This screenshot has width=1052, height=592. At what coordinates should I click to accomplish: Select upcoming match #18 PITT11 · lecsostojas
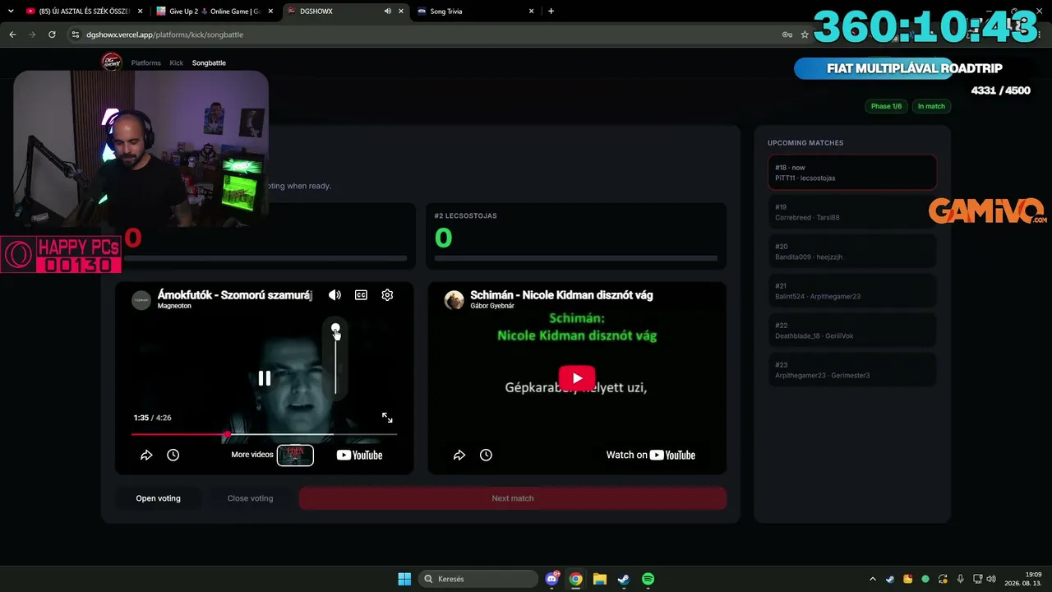(x=851, y=173)
